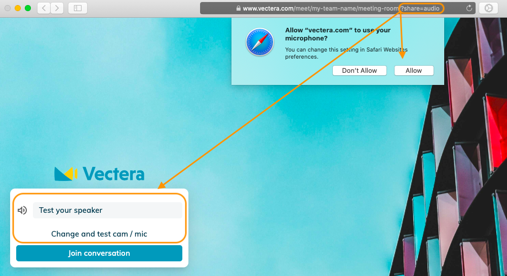The image size is (507, 276).
Task: Open Change and test cam / mic
Action: [x=99, y=234]
